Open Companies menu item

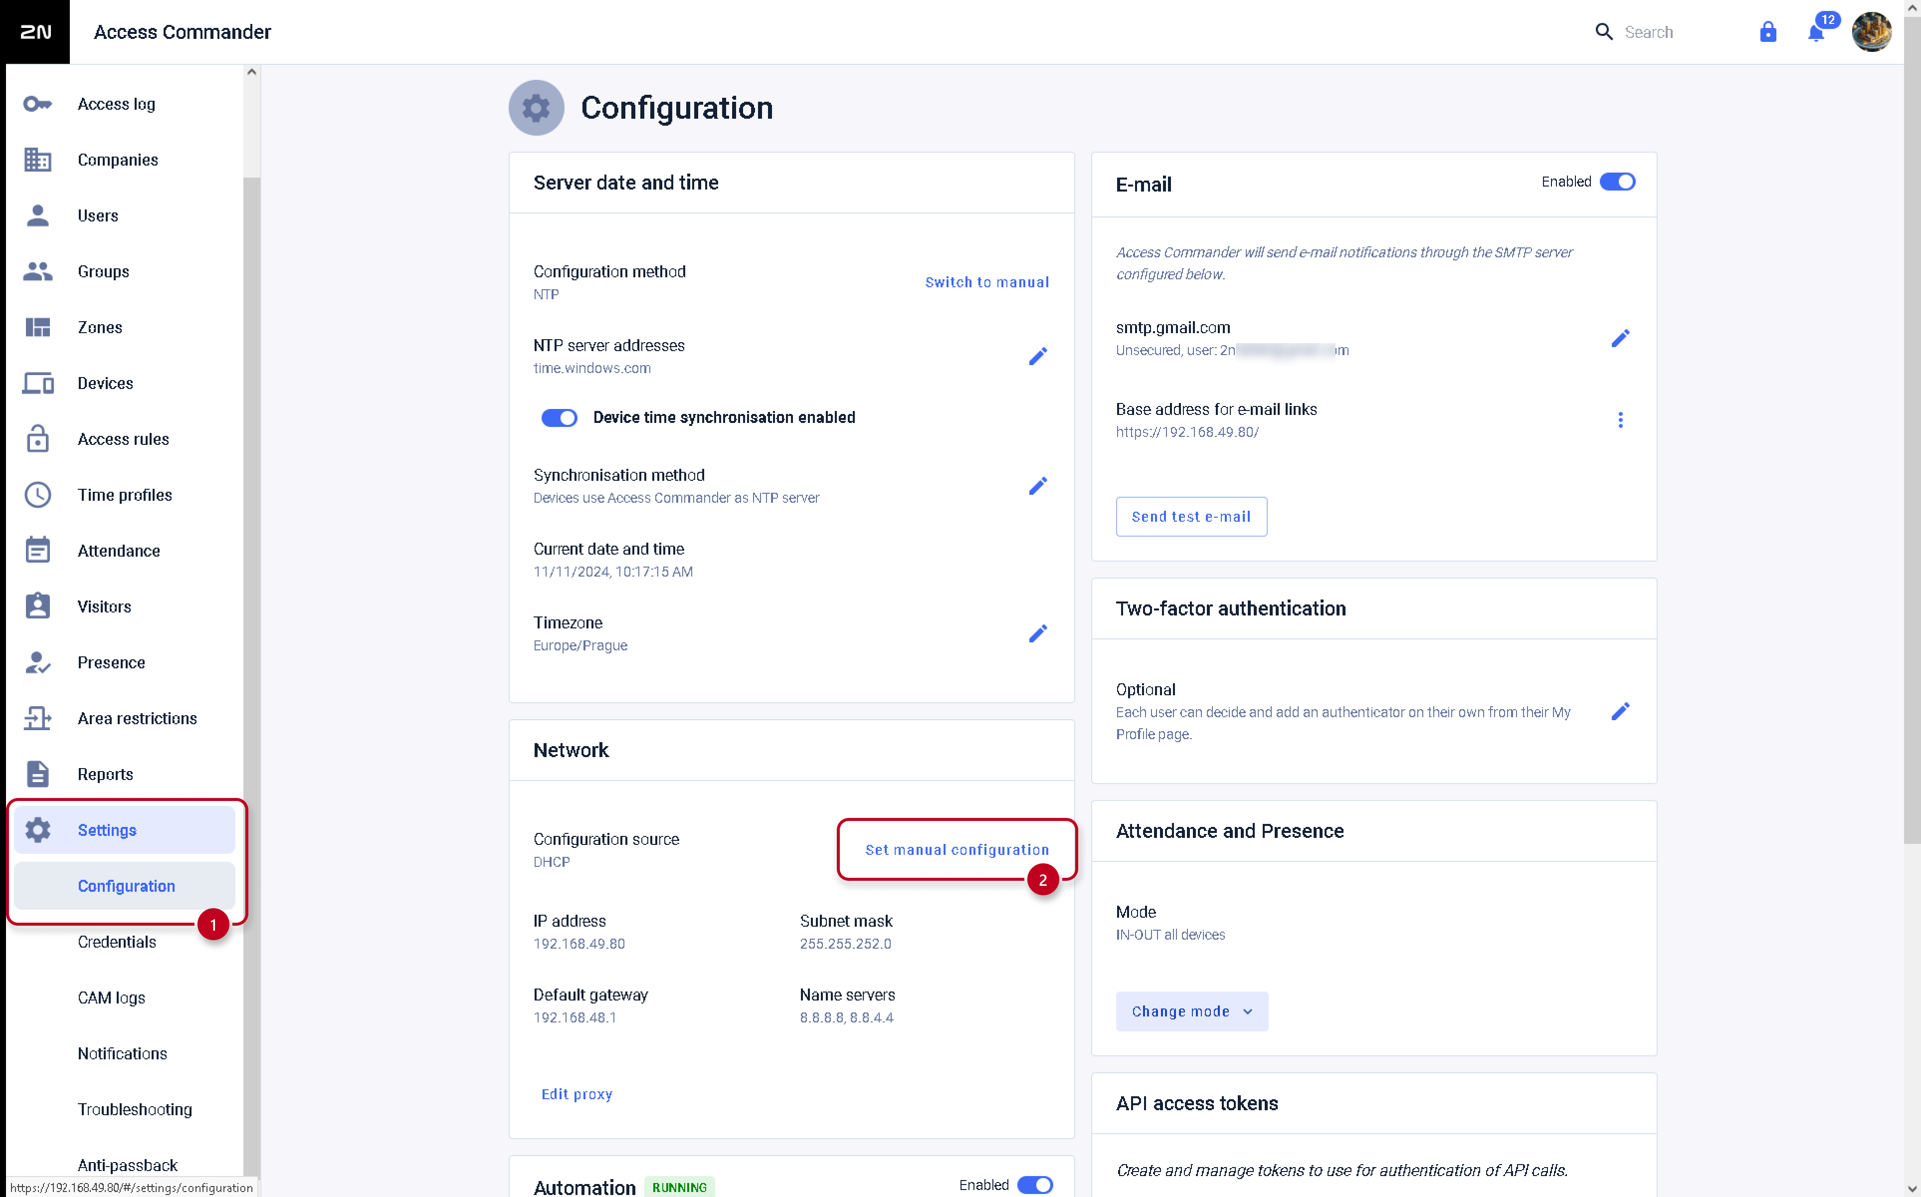coord(124,160)
